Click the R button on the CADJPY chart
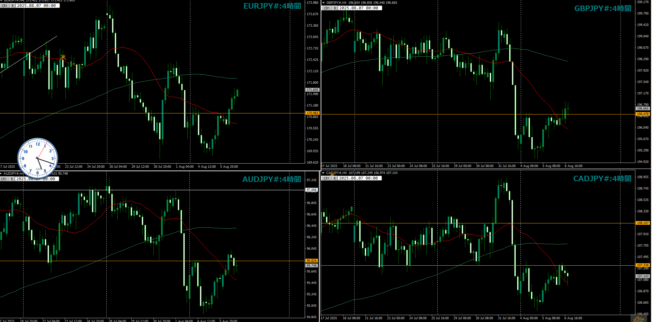This screenshot has height=322, width=652. (334, 178)
